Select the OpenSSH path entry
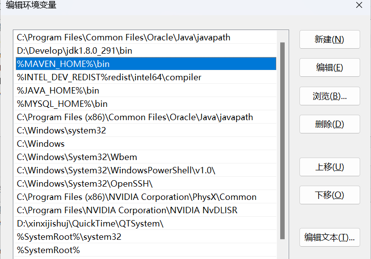 click(85, 184)
